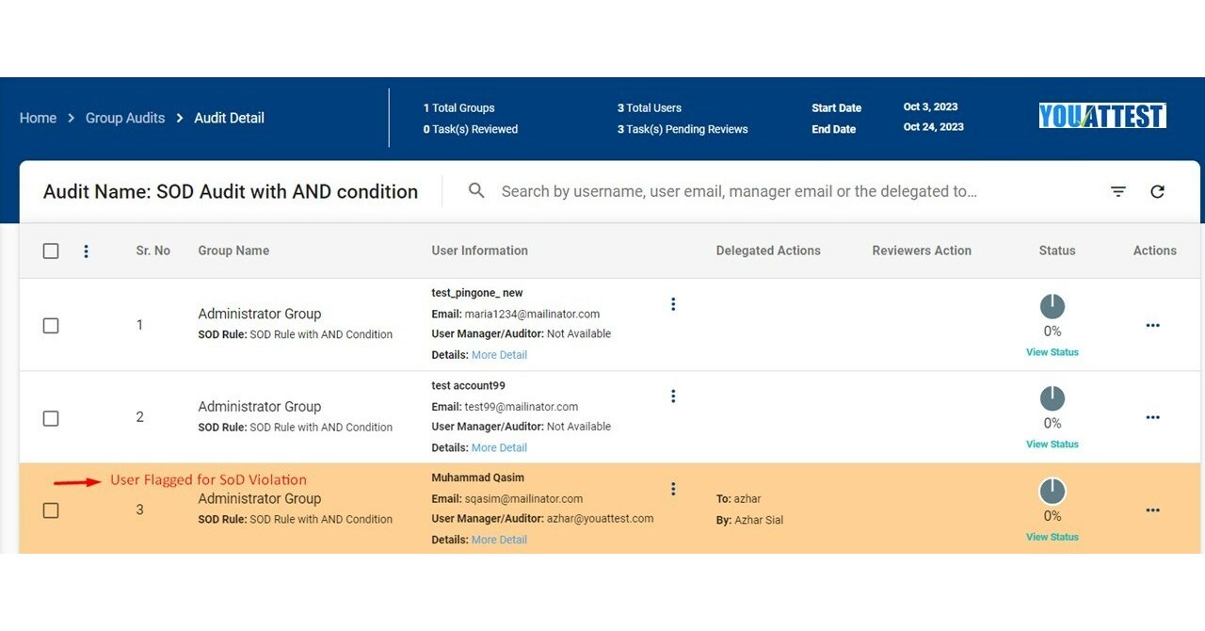
Task: Open the kebab menu for test account99
Action: click(673, 396)
